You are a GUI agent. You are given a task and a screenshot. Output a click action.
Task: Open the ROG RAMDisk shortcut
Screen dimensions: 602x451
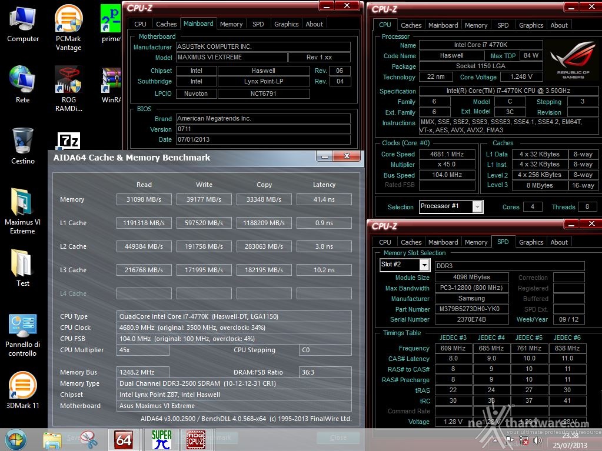click(68, 89)
